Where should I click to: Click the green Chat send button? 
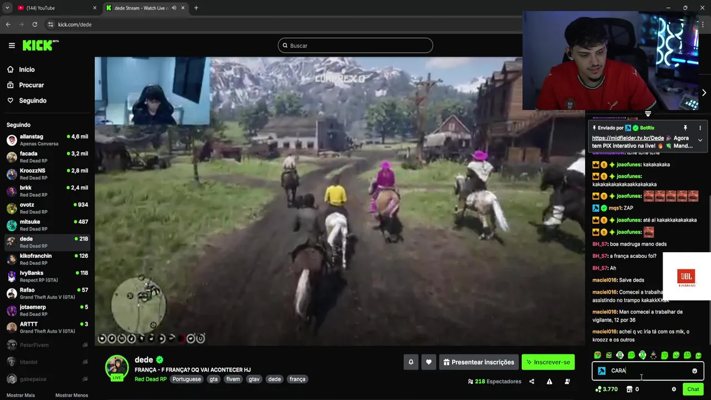(x=693, y=389)
